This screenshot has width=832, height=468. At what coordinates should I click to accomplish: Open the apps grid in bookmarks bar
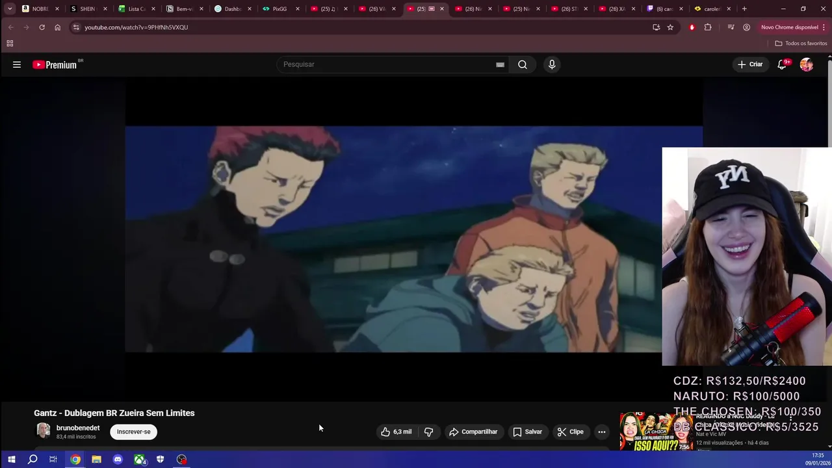(10, 44)
